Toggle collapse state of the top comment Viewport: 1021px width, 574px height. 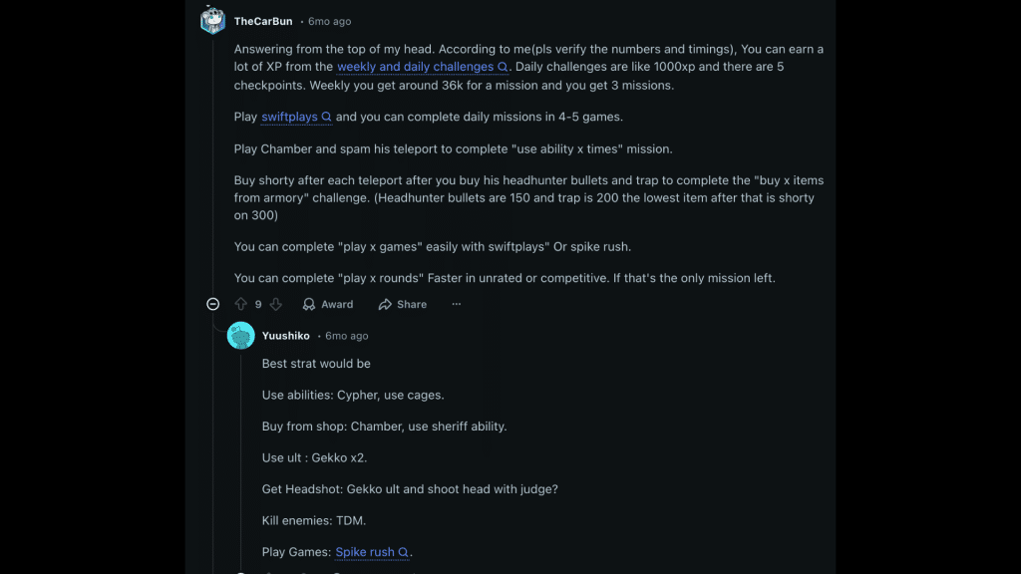click(212, 304)
